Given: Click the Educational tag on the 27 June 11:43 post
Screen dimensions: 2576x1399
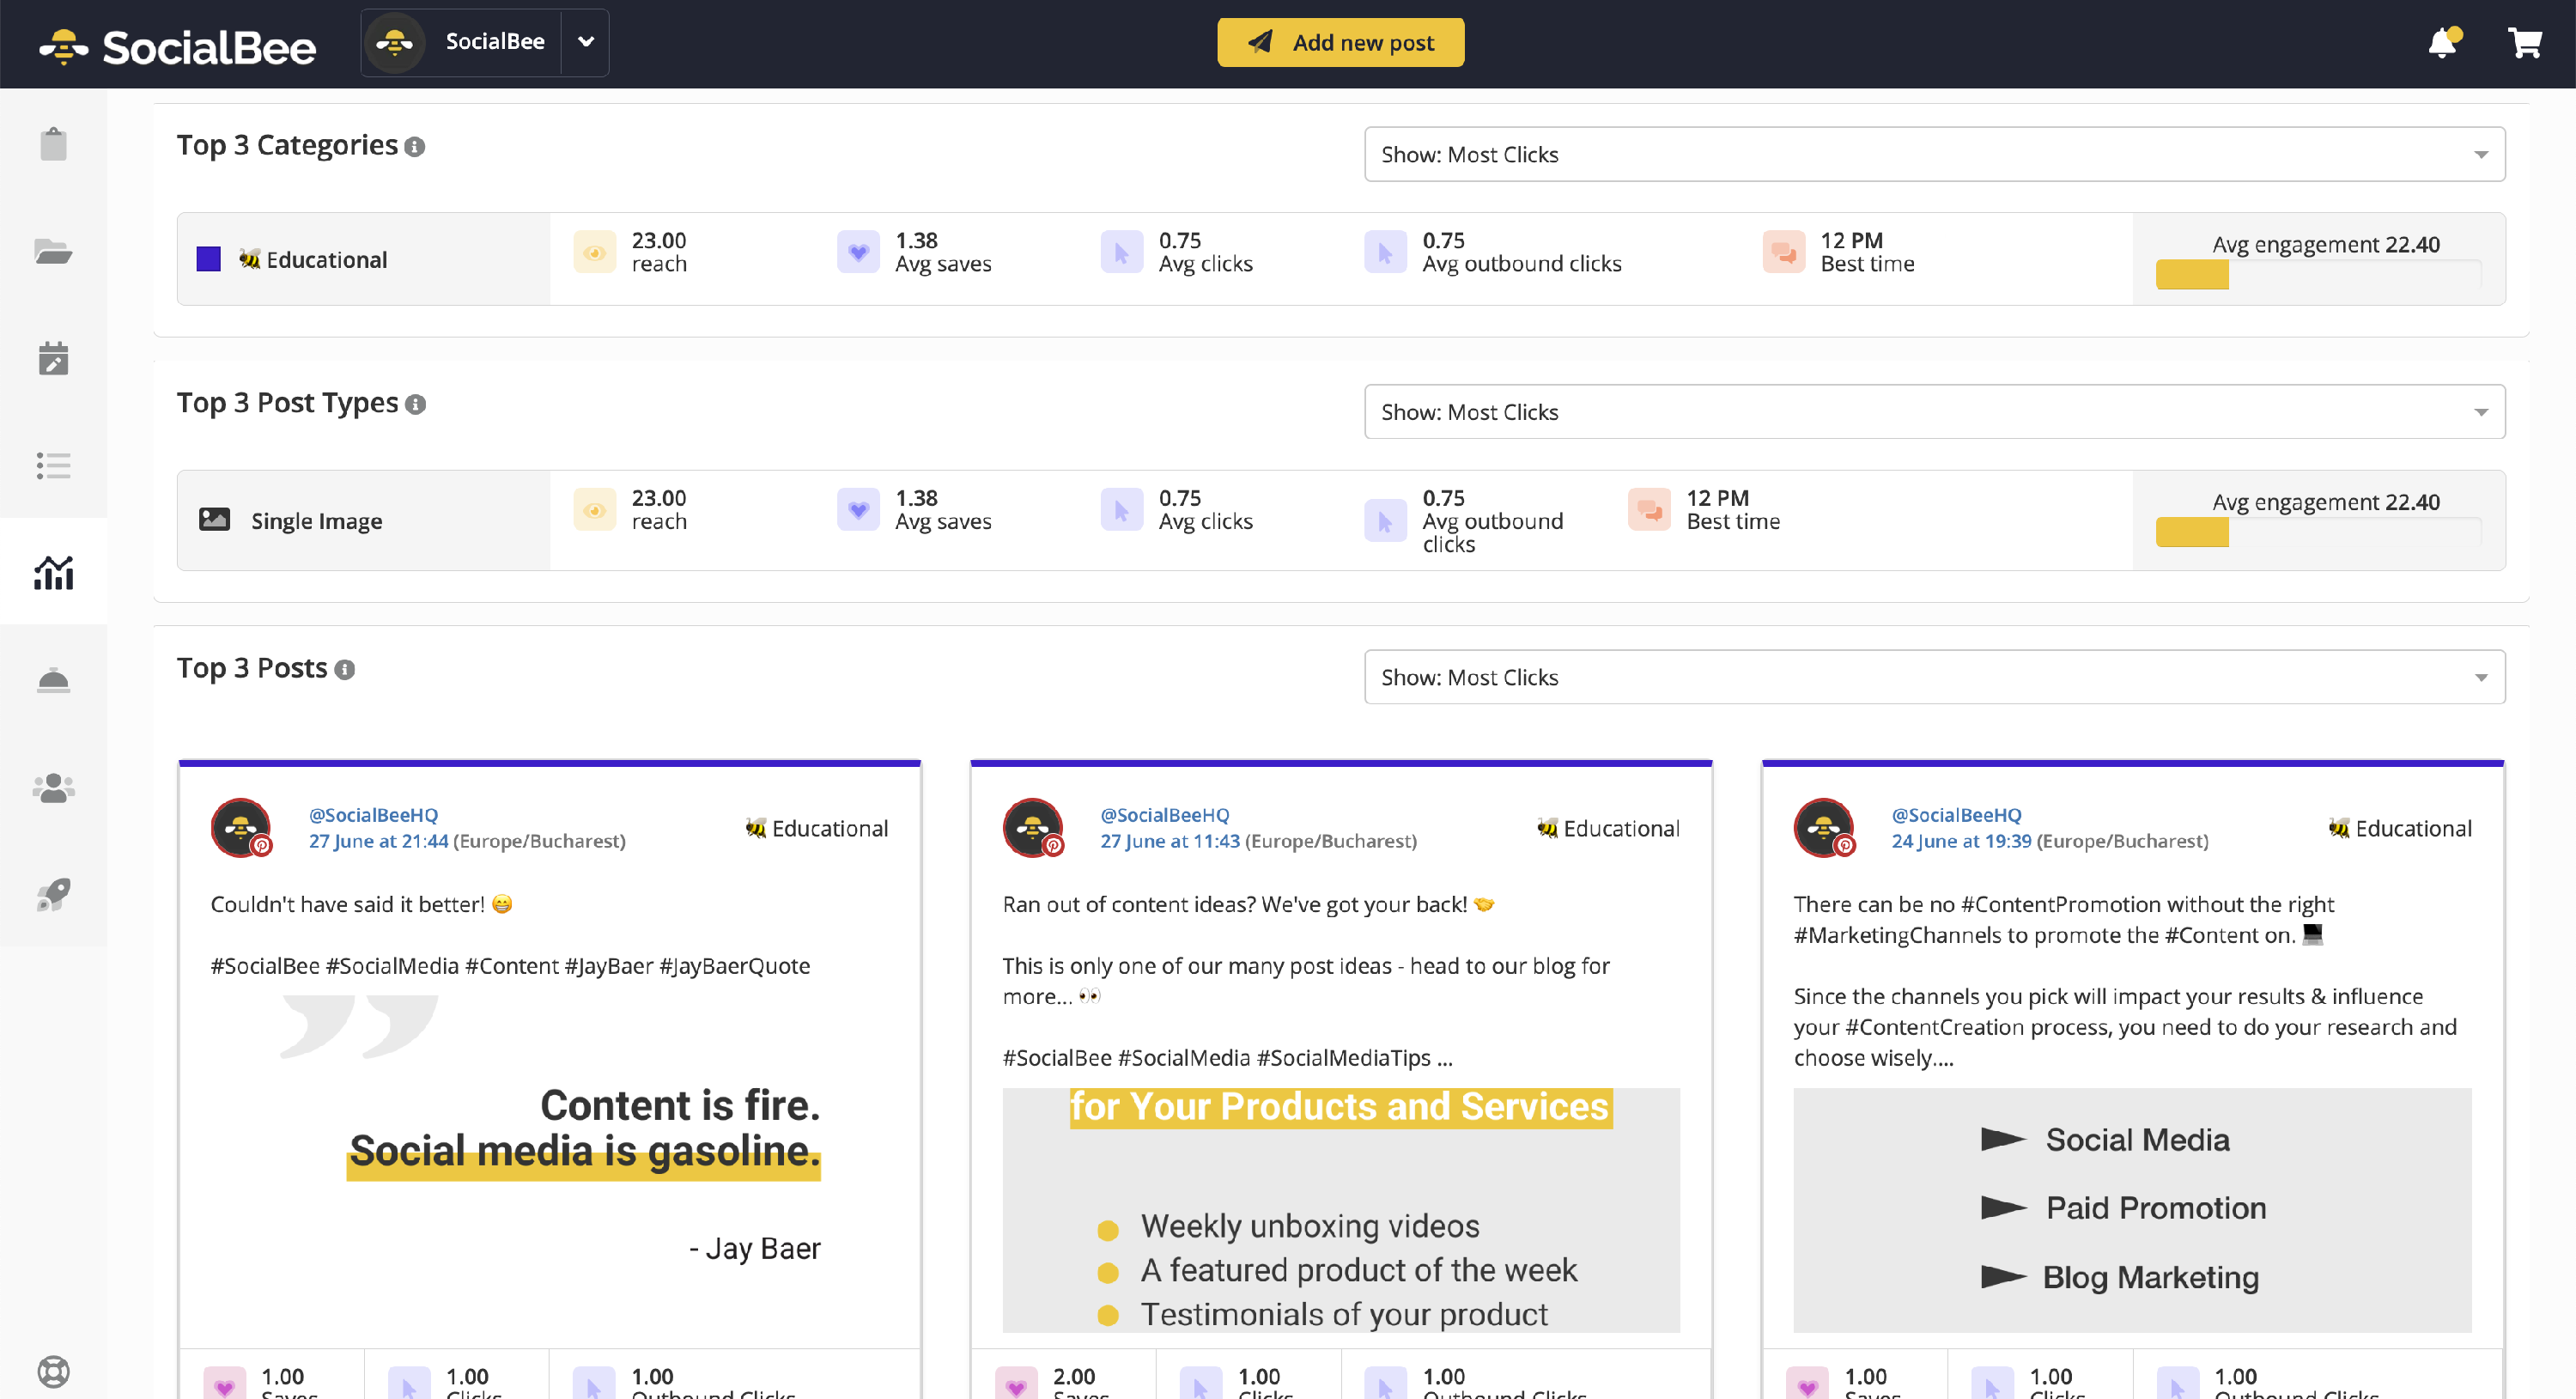Looking at the screenshot, I should 1608,828.
